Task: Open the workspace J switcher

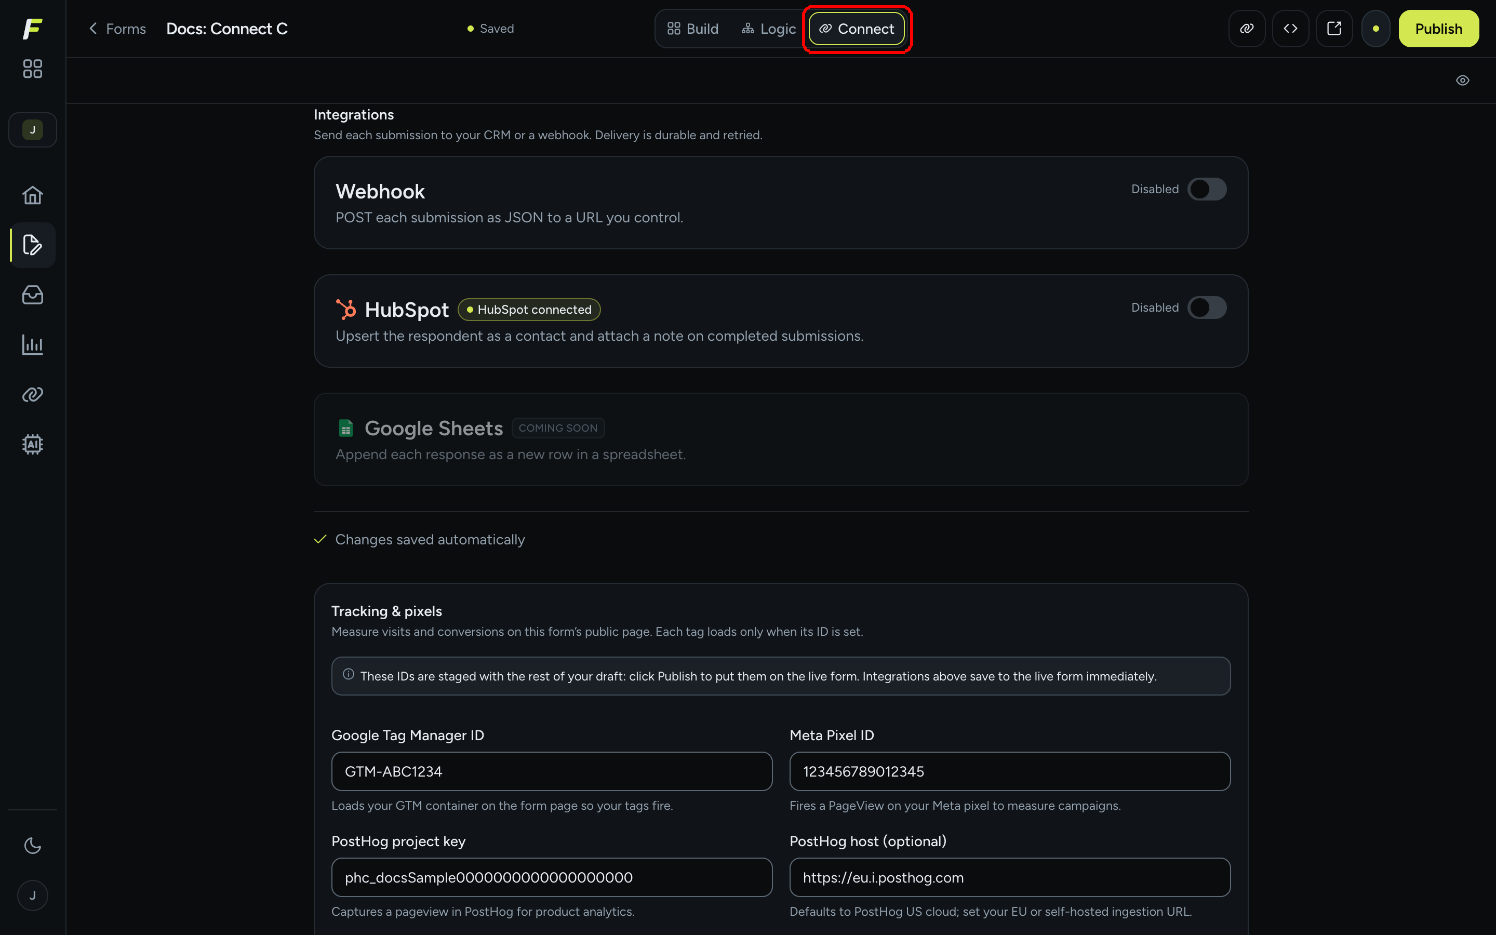Action: point(33,130)
